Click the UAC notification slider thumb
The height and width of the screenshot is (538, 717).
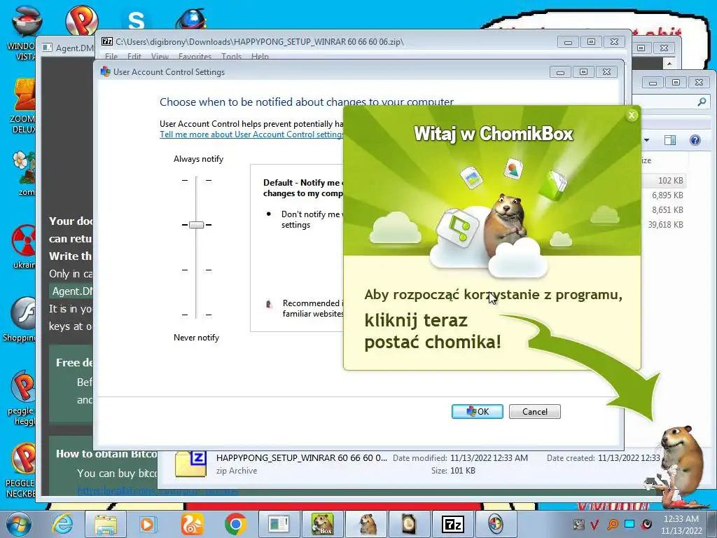(197, 225)
